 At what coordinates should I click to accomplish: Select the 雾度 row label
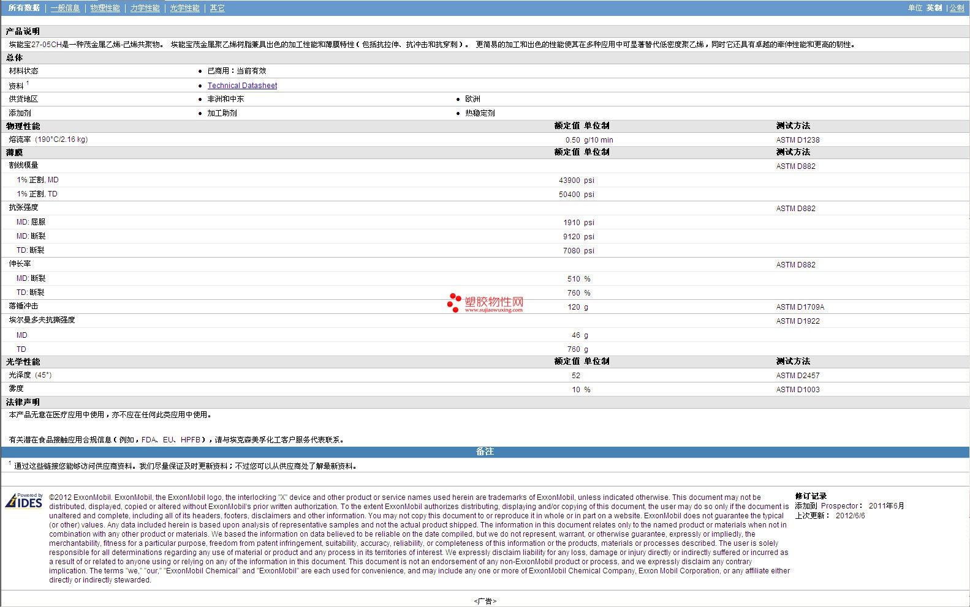(16, 389)
